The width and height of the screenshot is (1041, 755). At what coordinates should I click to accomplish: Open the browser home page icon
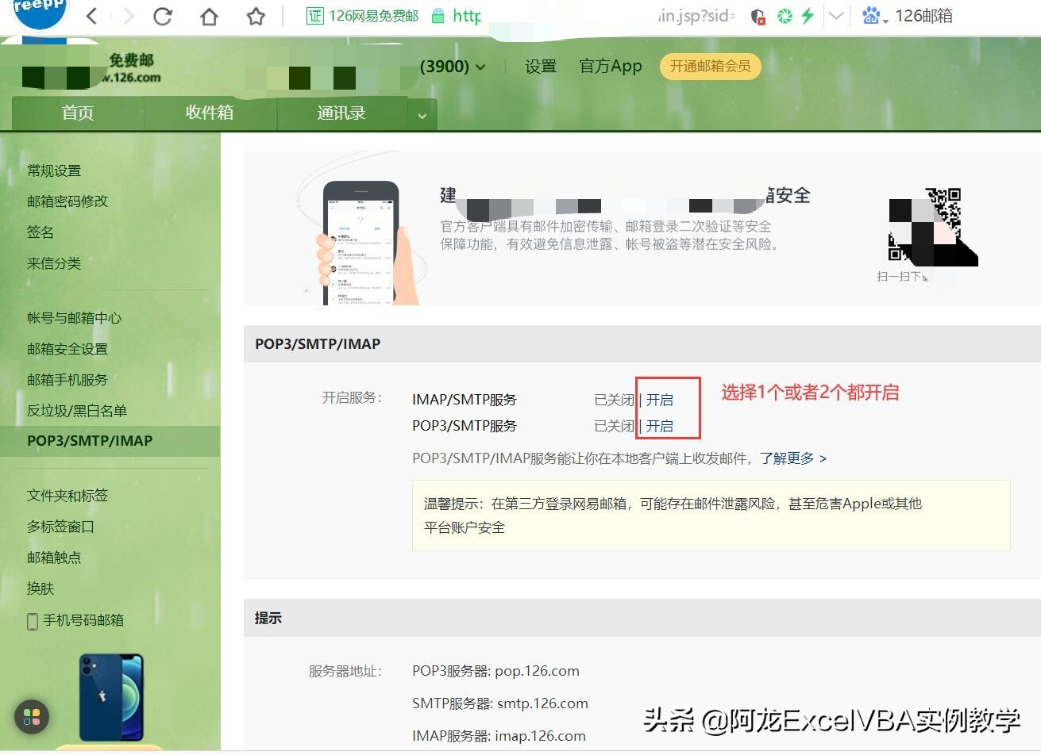(x=209, y=15)
